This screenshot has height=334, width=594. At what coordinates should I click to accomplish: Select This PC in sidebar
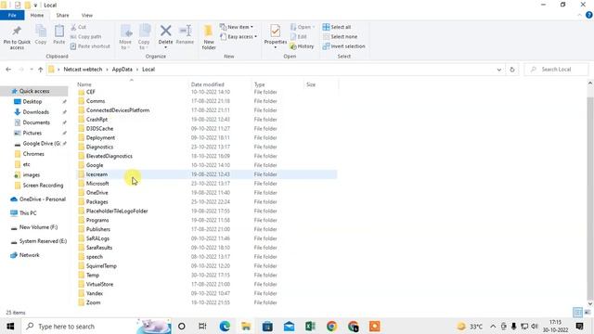point(28,213)
